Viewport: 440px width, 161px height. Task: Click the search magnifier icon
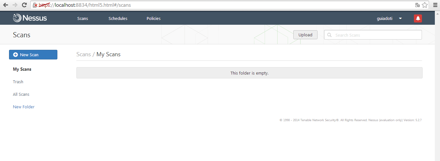(329, 35)
